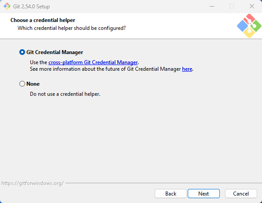
Task: Choose the None radio button
Action: pyautogui.click(x=22, y=84)
